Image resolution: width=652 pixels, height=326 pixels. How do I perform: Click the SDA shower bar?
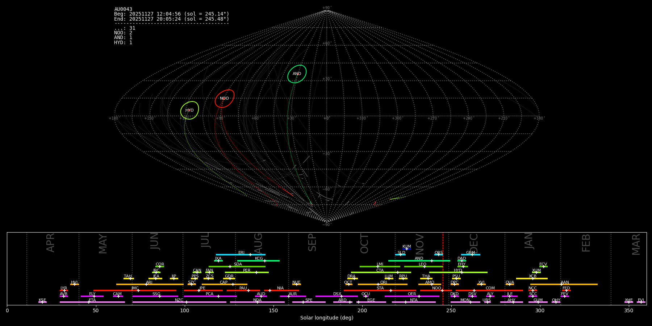[237, 267]
